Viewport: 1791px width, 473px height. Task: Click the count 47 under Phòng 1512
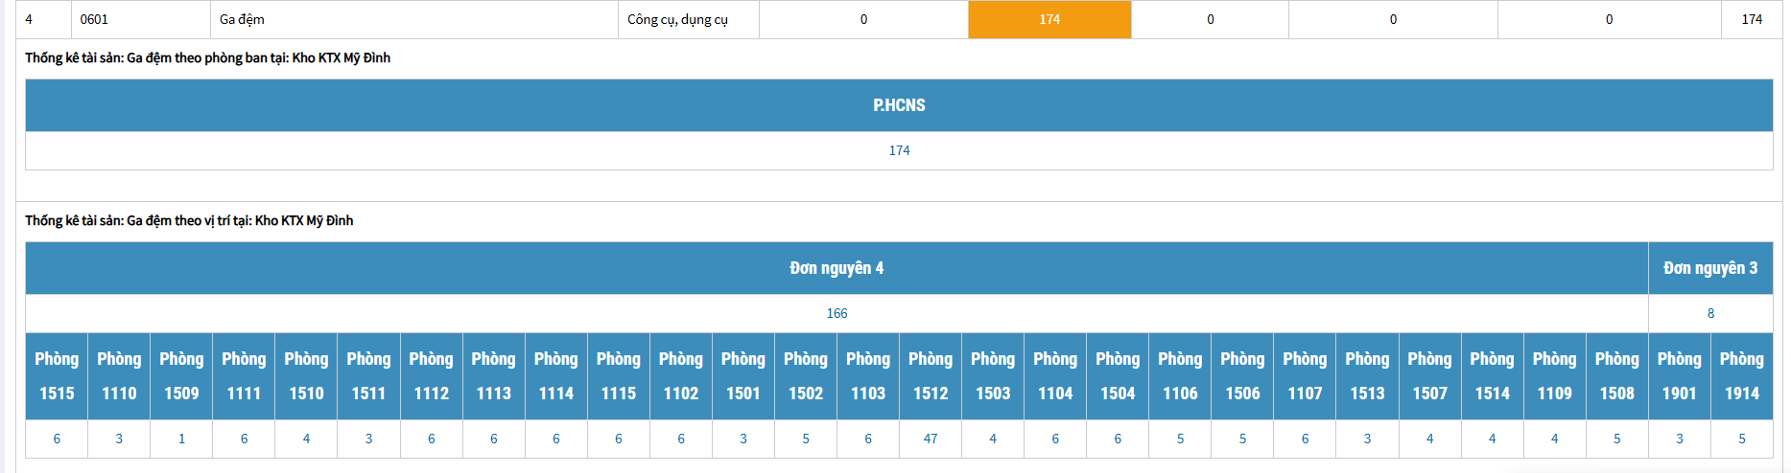point(931,439)
